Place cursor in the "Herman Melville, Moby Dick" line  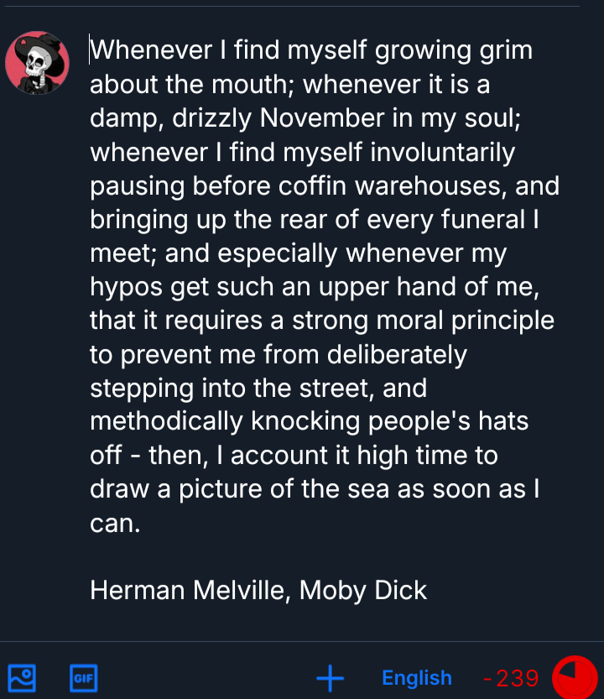[x=258, y=590]
